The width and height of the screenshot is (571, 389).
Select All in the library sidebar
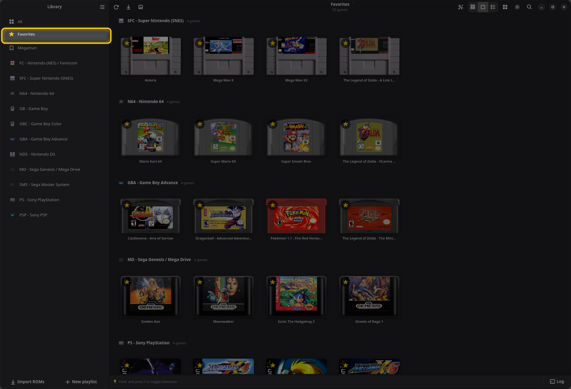coord(55,22)
